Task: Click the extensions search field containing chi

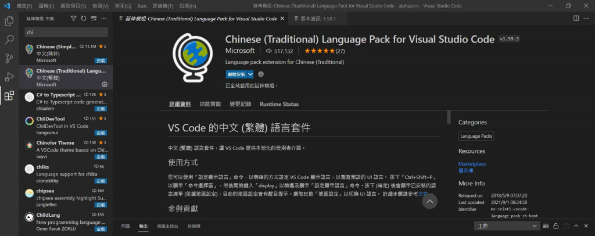Action: coord(66,32)
